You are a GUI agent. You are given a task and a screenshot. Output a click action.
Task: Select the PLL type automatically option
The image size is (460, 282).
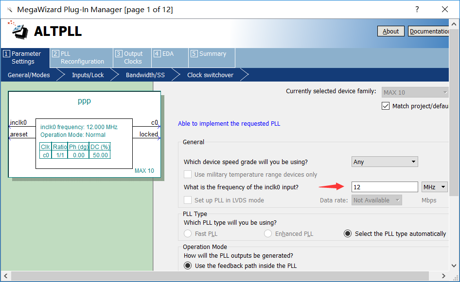tap(348, 233)
